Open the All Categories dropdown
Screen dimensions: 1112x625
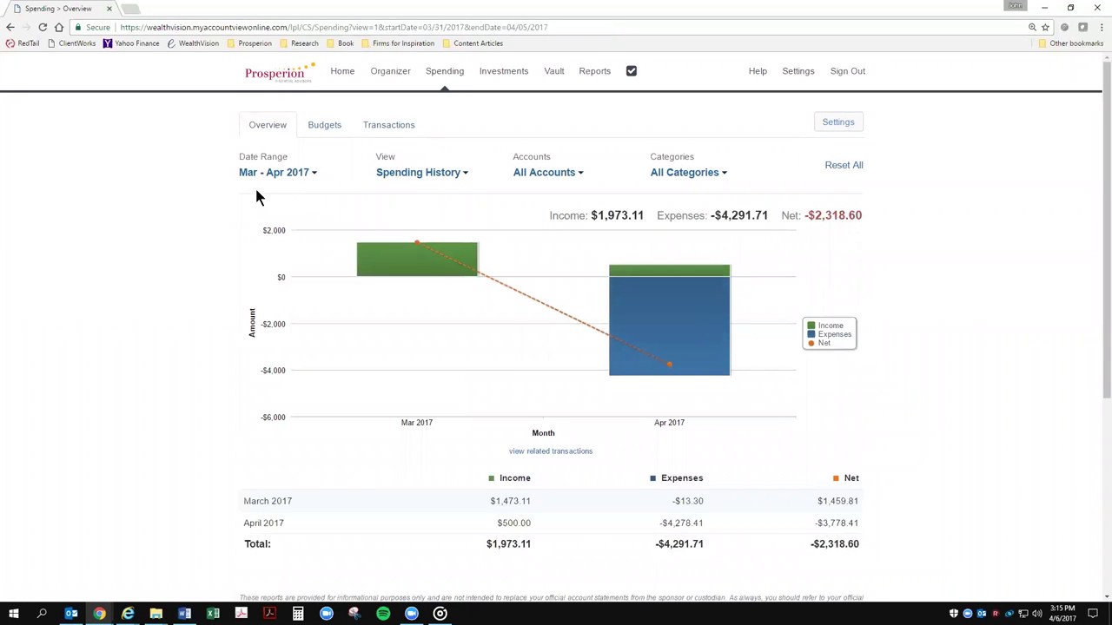[688, 172]
